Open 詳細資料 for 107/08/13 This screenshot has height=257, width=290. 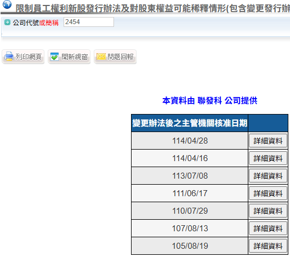coord(268,229)
